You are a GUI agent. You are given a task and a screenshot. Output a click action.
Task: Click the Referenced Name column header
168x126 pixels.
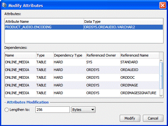click(x=140, y=55)
